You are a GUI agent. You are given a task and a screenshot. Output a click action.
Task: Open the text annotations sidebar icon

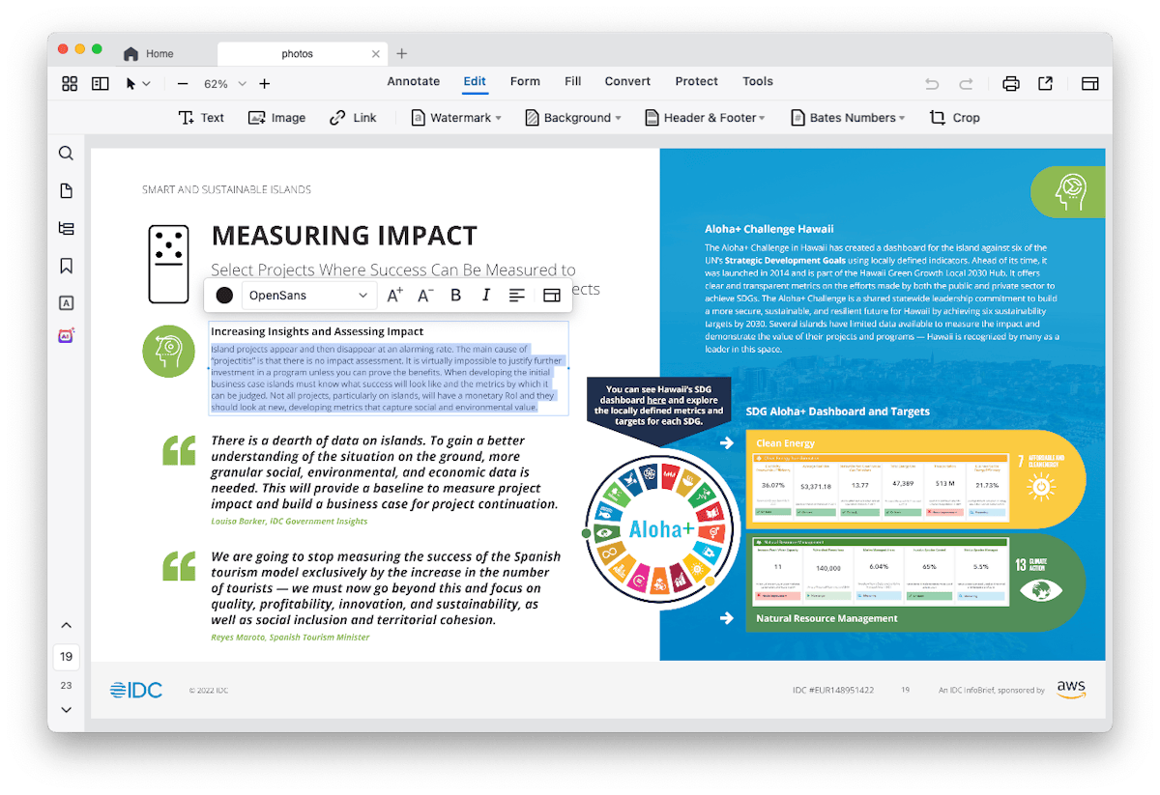(x=66, y=303)
